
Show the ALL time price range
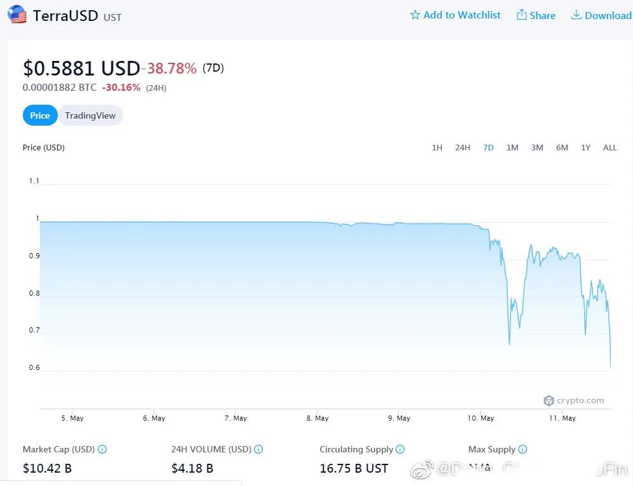[x=610, y=148]
